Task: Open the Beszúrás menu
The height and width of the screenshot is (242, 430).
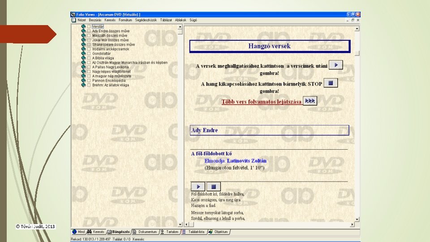Action: [95, 20]
